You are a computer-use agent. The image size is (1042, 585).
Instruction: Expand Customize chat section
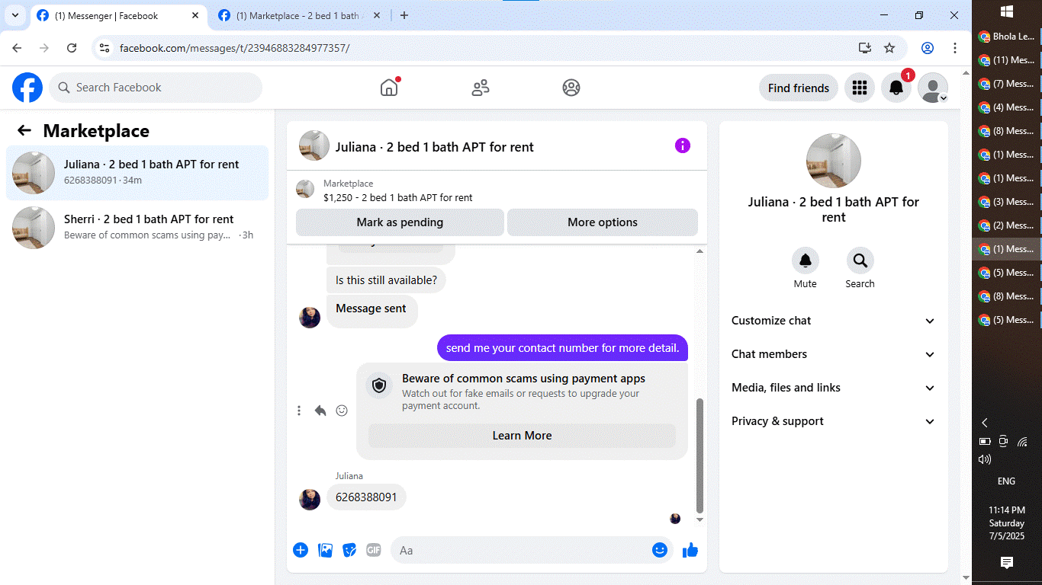(x=833, y=321)
